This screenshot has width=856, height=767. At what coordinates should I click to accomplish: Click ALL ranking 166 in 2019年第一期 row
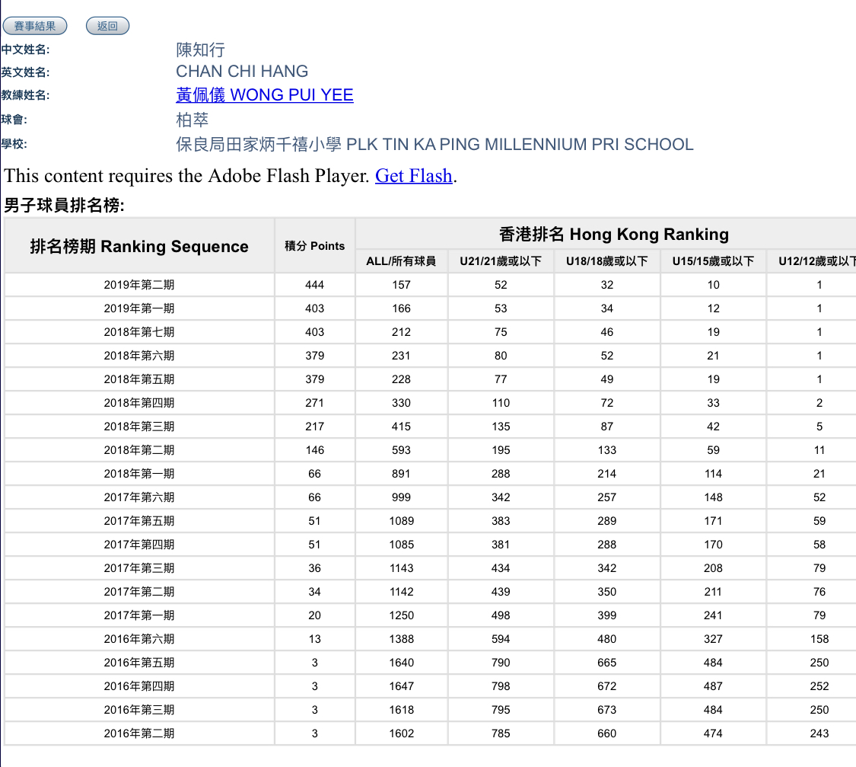(401, 308)
